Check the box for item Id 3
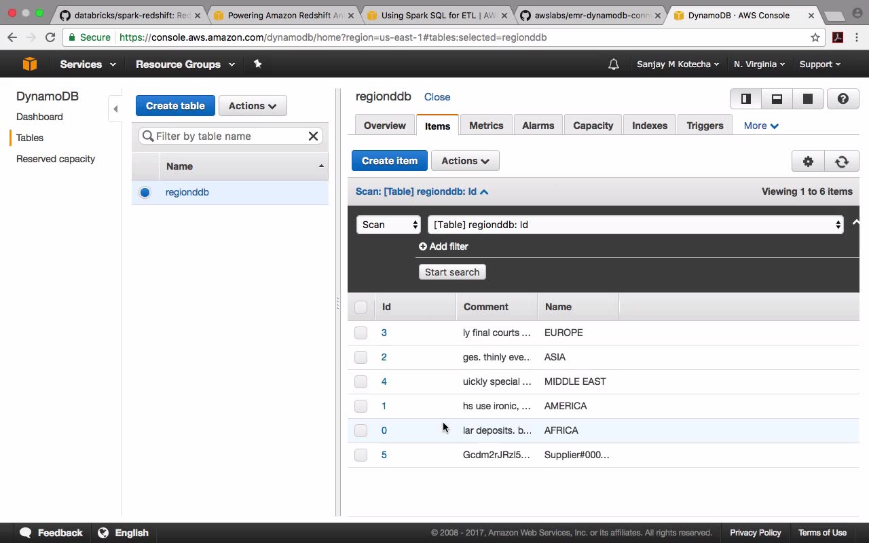Image resolution: width=869 pixels, height=543 pixels. (360, 333)
